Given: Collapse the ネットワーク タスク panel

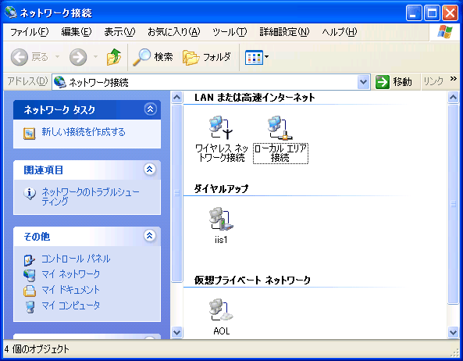Looking at the screenshot, I should click(x=150, y=109).
